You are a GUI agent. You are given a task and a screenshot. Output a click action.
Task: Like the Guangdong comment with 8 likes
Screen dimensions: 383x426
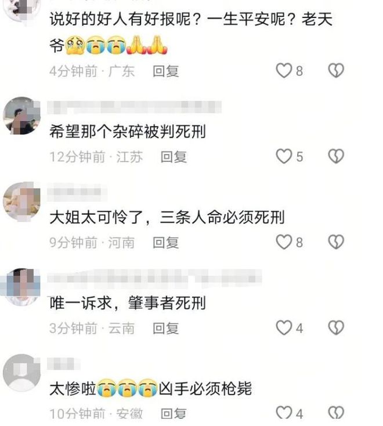(284, 71)
